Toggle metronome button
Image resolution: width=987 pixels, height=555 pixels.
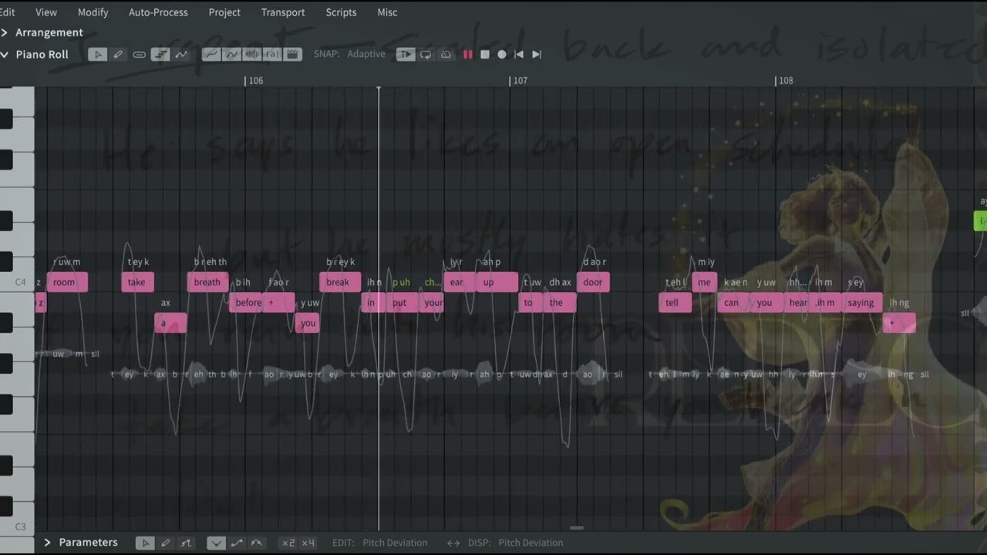point(446,54)
